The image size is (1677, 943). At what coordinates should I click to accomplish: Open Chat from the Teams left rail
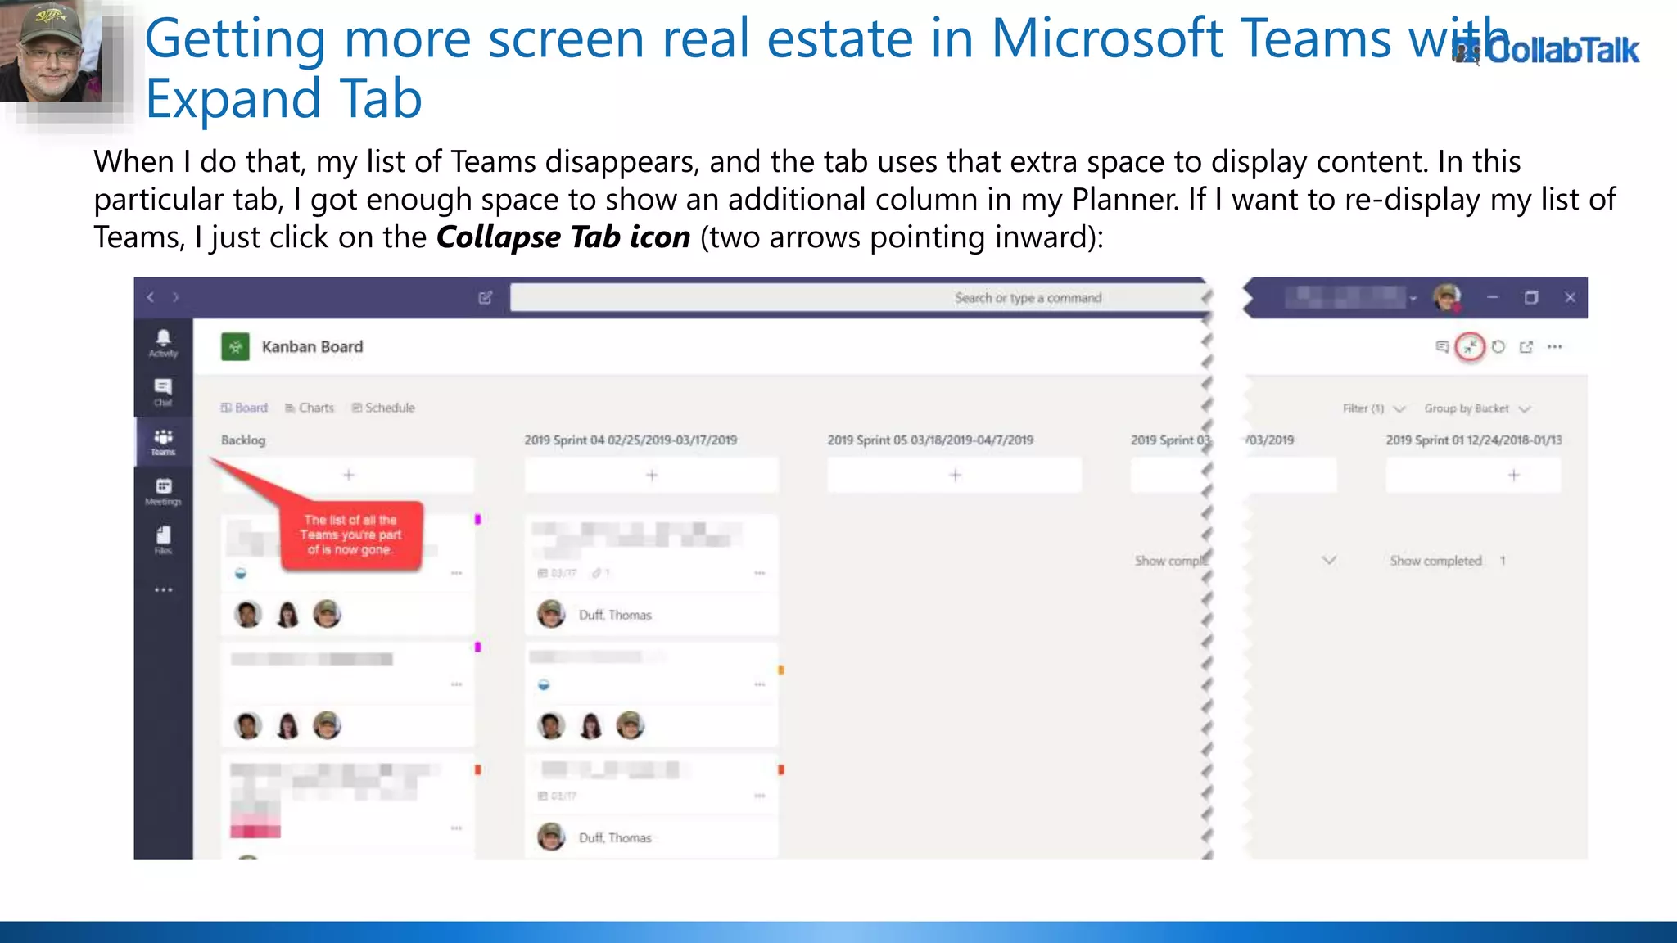pyautogui.click(x=163, y=392)
